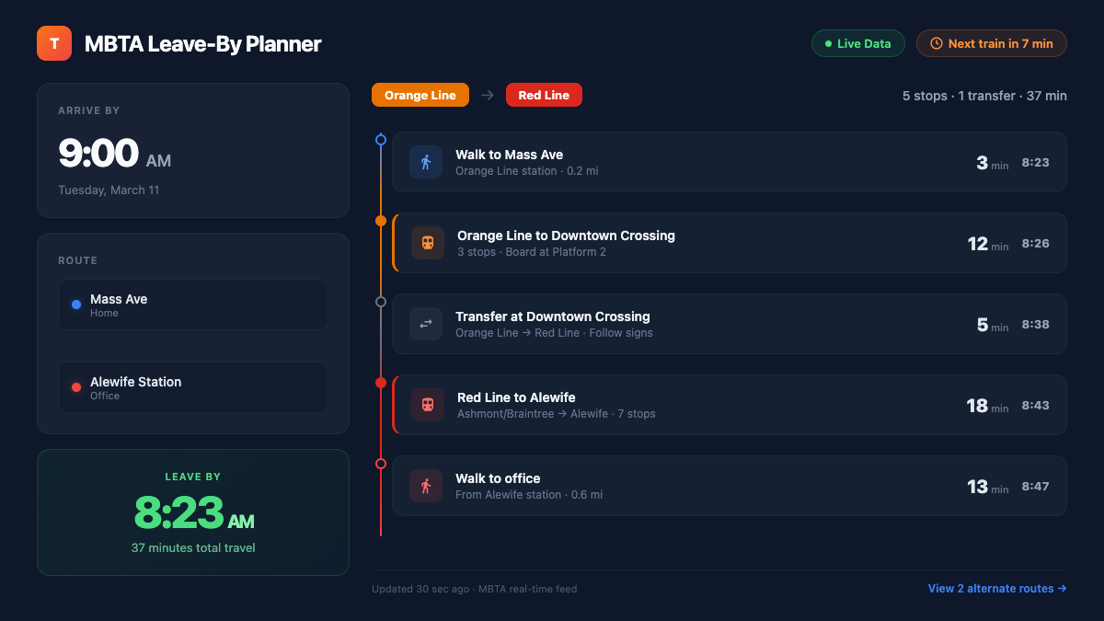Select the train icon for Red Line to Alewife

coord(428,405)
